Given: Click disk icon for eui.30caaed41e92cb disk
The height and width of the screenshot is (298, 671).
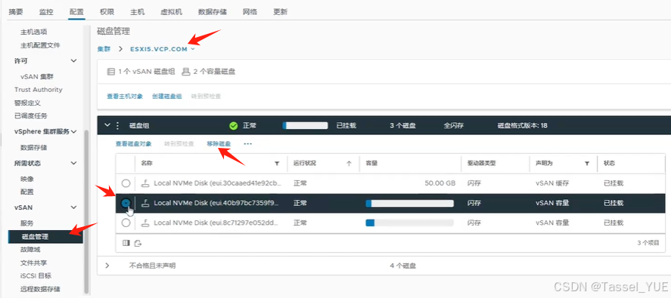Looking at the screenshot, I should click(145, 183).
